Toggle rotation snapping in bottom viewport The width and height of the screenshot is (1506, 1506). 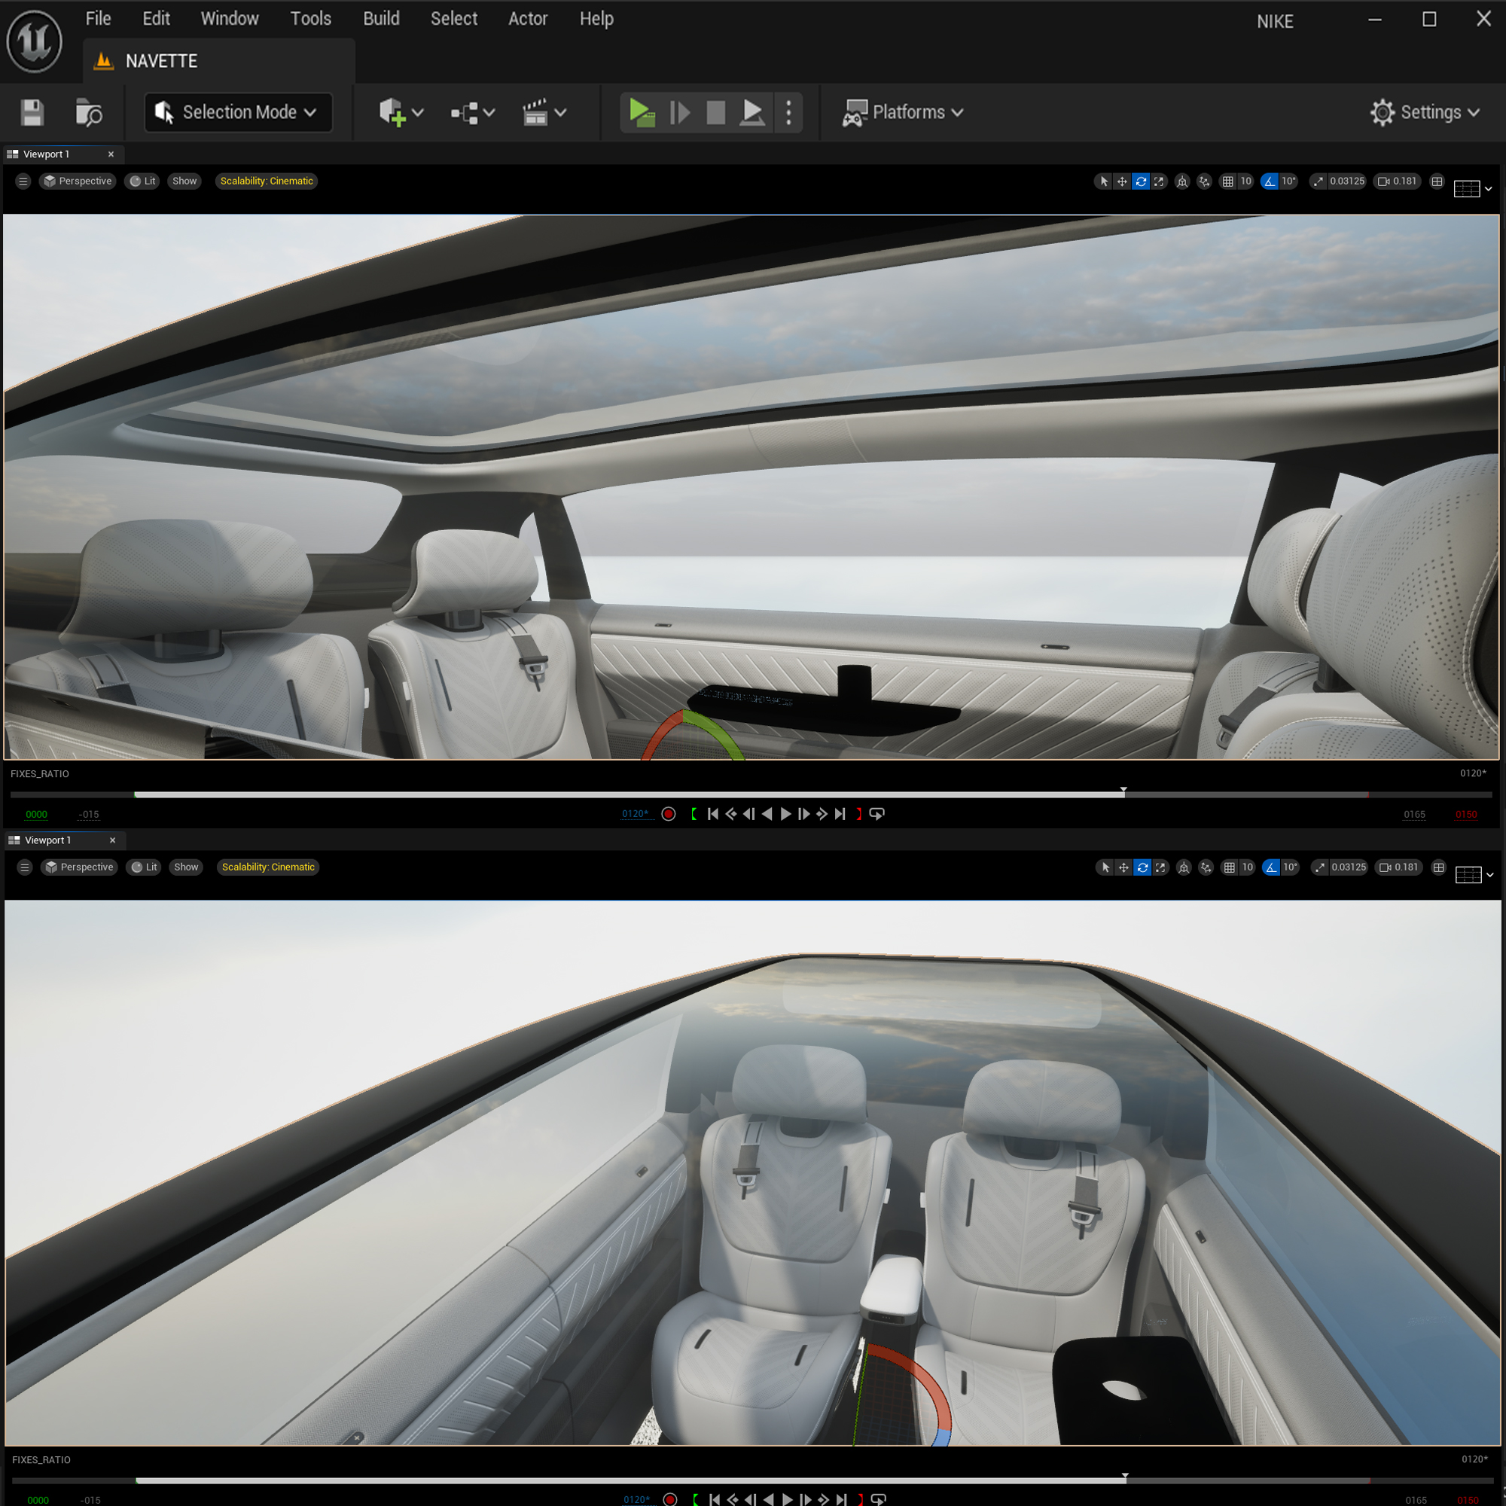1271,867
